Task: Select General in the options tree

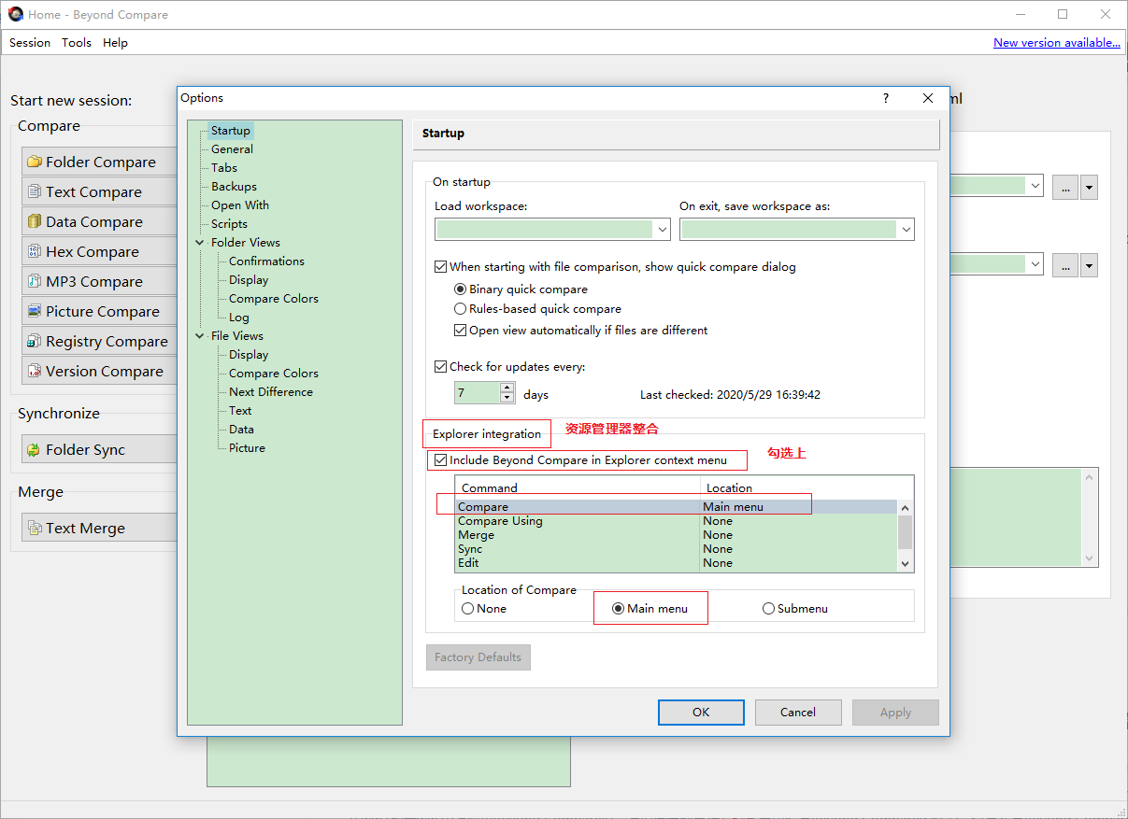Action: pyautogui.click(x=232, y=149)
